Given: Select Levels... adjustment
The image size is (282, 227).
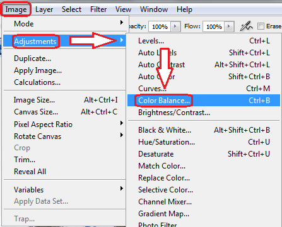Looking at the screenshot, I should pyautogui.click(x=204, y=41).
